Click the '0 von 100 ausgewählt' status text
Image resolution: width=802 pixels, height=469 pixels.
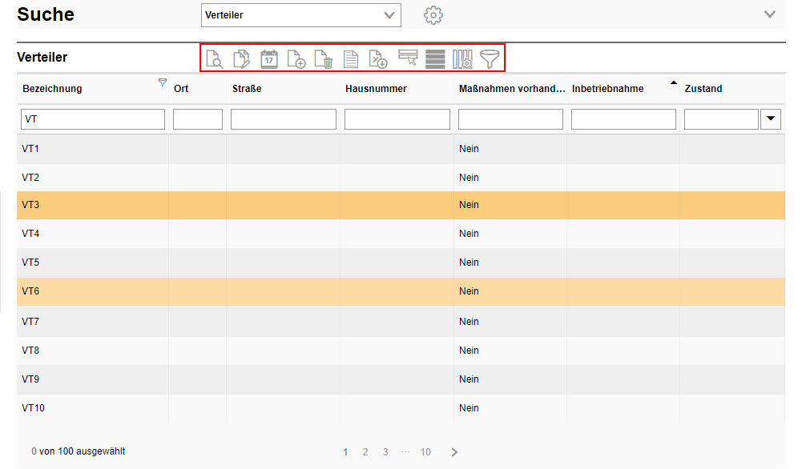79,451
